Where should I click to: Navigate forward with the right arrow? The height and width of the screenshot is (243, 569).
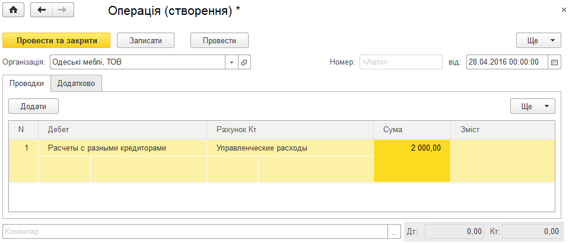click(63, 10)
